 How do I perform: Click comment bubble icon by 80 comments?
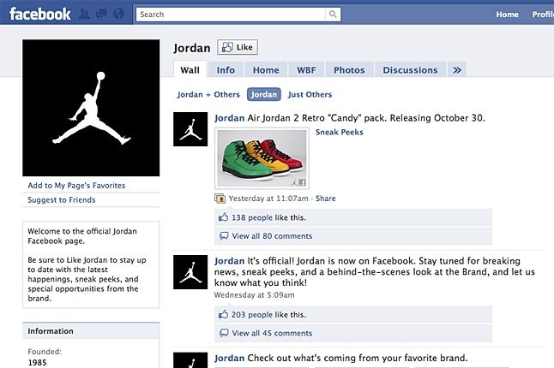[x=224, y=236]
